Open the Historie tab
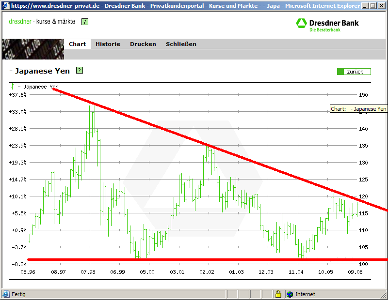388x300 pixels. click(108, 44)
